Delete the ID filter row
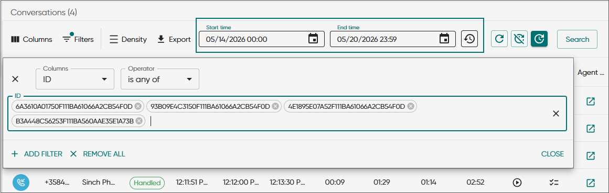Image resolution: width=609 pixels, height=193 pixels. click(x=15, y=79)
